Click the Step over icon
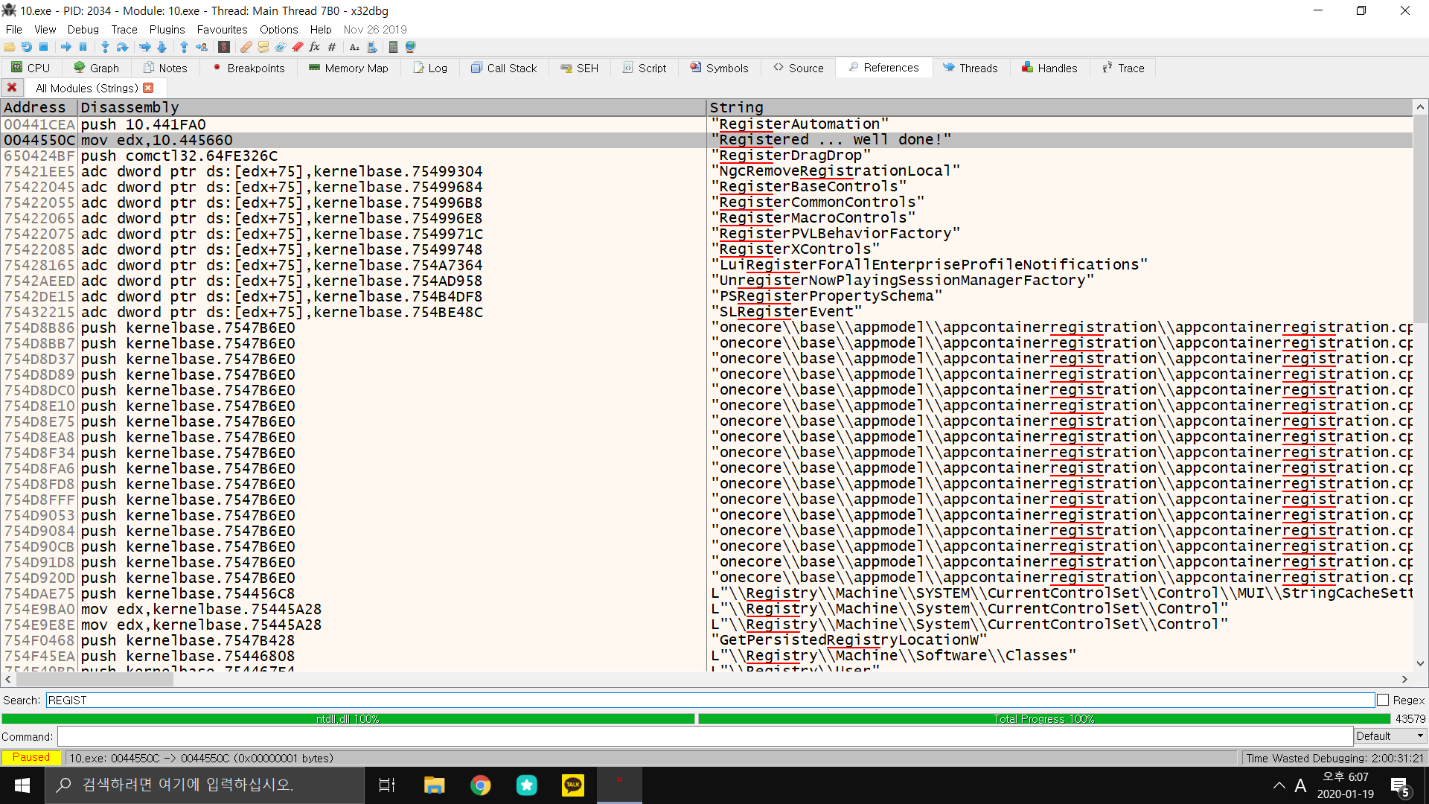The image size is (1429, 804). [x=123, y=47]
